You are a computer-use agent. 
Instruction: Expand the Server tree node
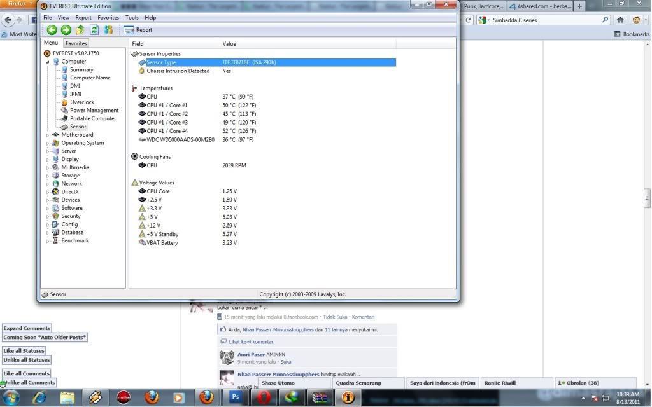point(47,151)
